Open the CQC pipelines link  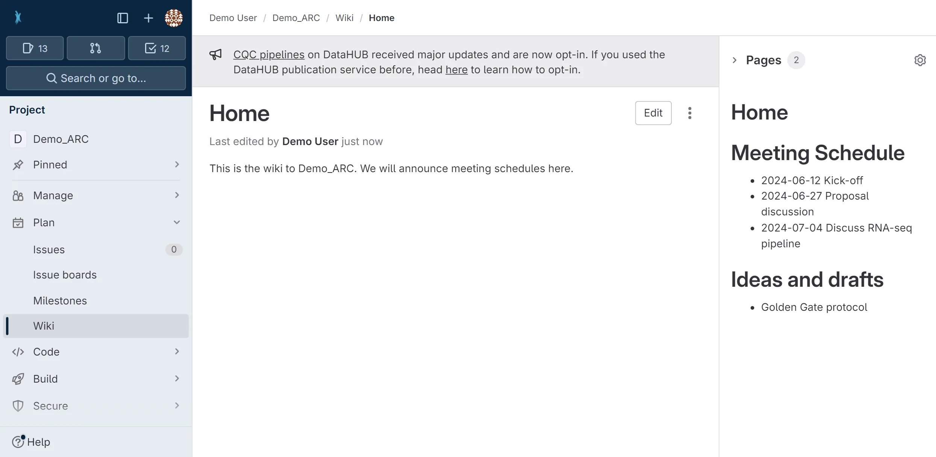(268, 55)
